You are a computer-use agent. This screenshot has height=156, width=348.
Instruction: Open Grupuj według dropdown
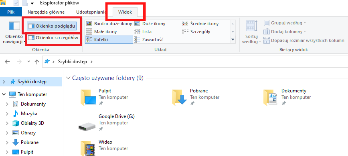(285, 23)
